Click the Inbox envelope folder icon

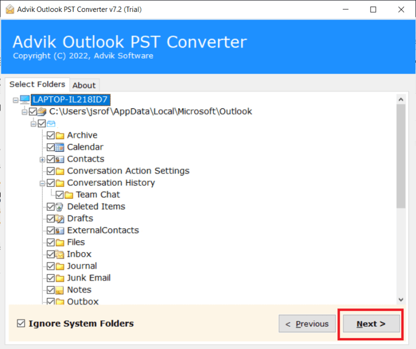(60, 255)
